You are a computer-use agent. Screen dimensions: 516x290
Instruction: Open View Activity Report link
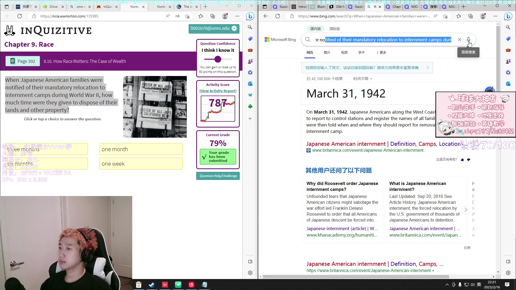pyautogui.click(x=218, y=91)
